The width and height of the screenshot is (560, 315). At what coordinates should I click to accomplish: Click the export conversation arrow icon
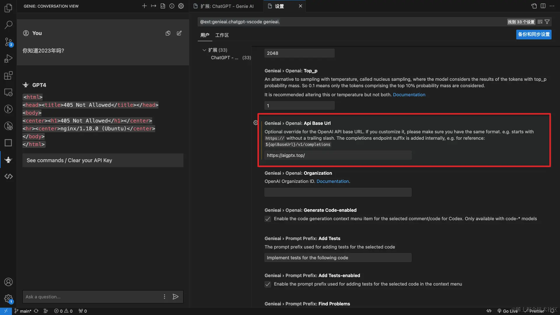click(x=154, y=6)
